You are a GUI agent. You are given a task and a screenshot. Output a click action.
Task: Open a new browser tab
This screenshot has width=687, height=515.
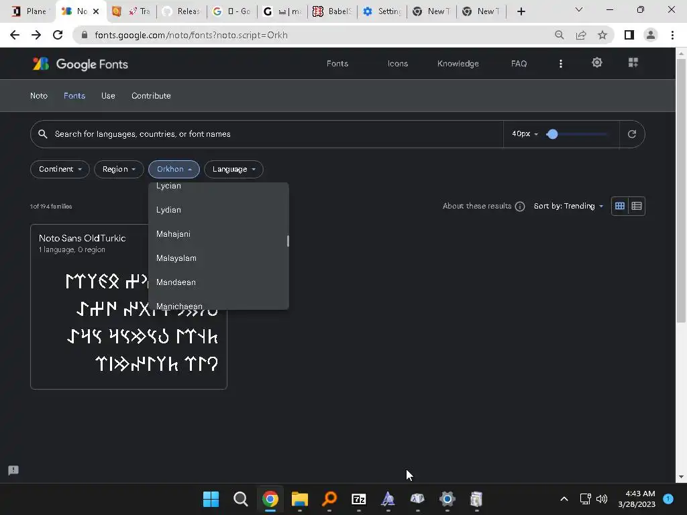[521, 11]
